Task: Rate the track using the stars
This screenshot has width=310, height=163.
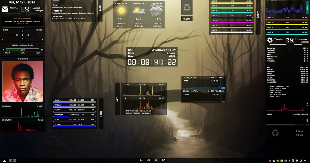Action: click(22, 59)
